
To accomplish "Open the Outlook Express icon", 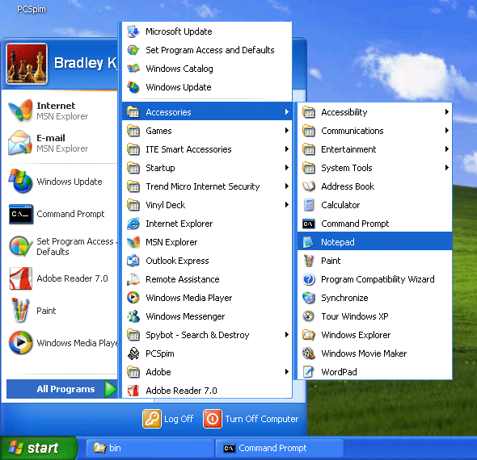I will pyautogui.click(x=133, y=261).
